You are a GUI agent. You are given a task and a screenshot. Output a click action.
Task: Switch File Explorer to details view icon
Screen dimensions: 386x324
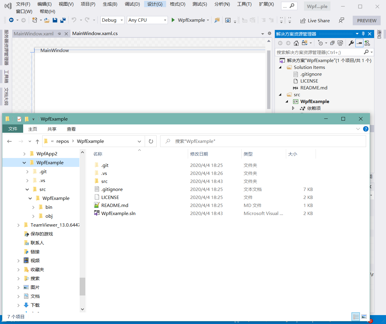(x=356, y=317)
